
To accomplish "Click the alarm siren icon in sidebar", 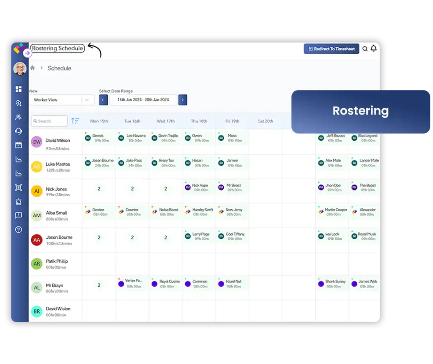I will click(19, 202).
